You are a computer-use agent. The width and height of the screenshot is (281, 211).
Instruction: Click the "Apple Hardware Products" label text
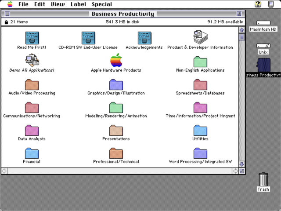(x=116, y=70)
